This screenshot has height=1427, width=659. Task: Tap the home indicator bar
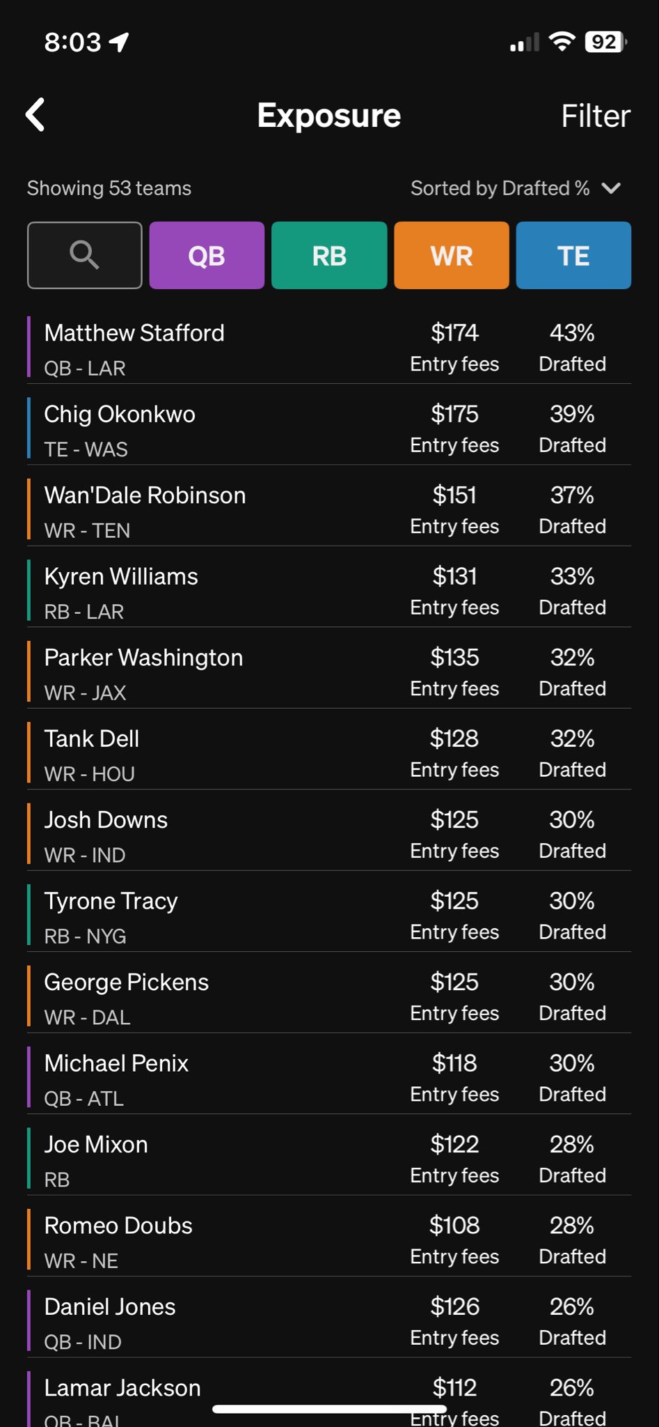329,1409
